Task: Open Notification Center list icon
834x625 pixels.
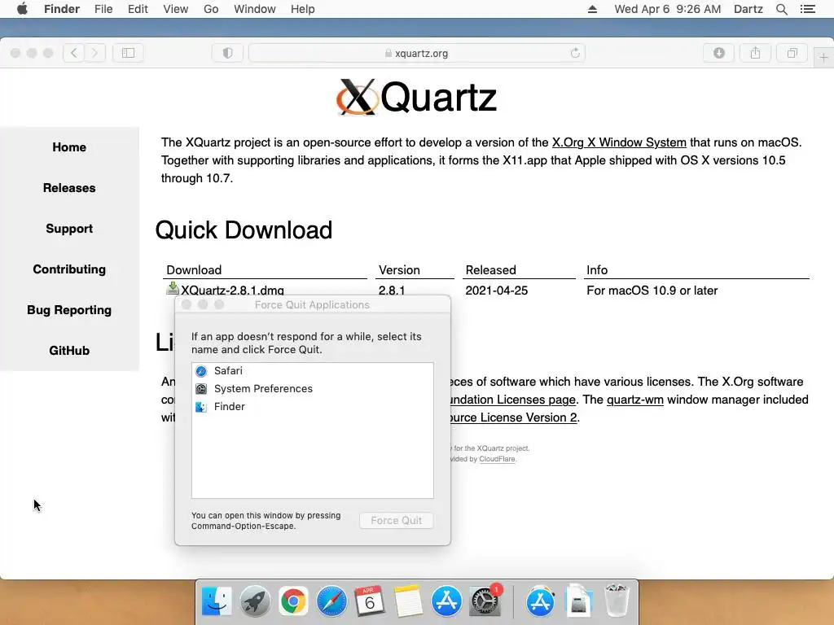Action: tap(807, 9)
